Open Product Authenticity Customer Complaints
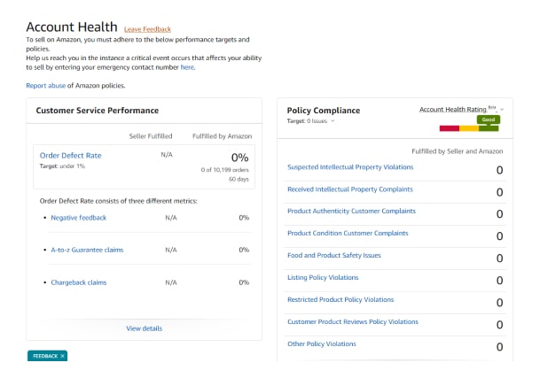540x378 pixels. point(353,211)
